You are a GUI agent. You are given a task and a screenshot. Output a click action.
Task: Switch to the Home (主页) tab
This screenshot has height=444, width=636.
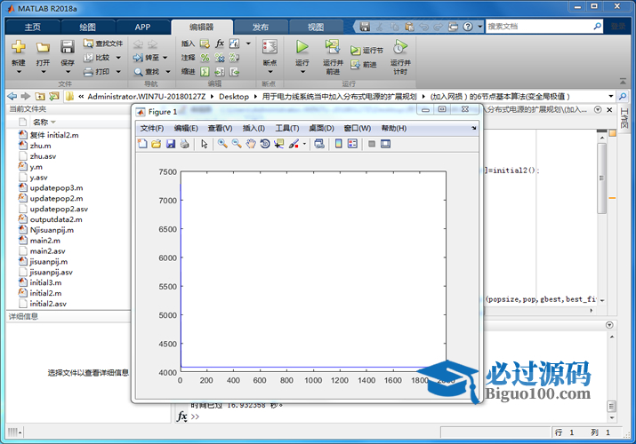tap(33, 28)
